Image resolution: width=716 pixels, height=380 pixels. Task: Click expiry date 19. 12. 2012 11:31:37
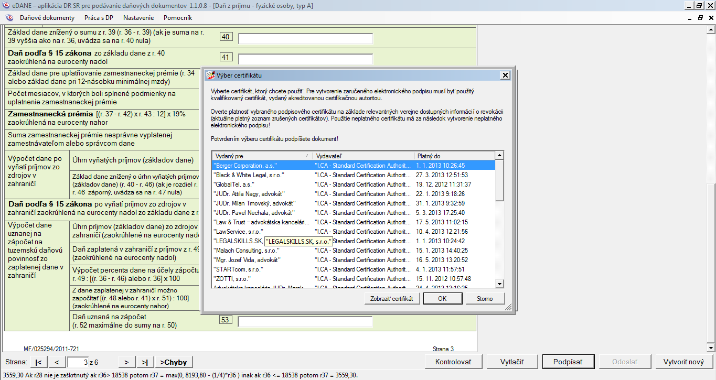pyautogui.click(x=443, y=184)
